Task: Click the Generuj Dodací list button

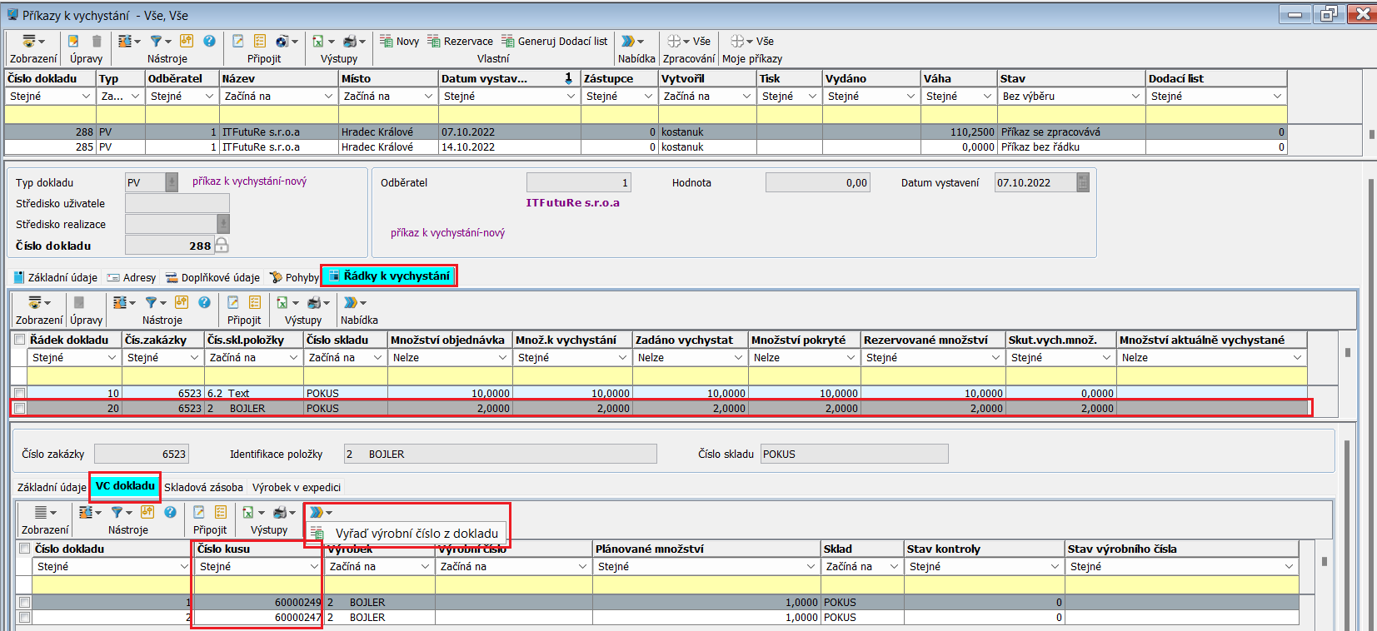Action: pyautogui.click(x=554, y=41)
